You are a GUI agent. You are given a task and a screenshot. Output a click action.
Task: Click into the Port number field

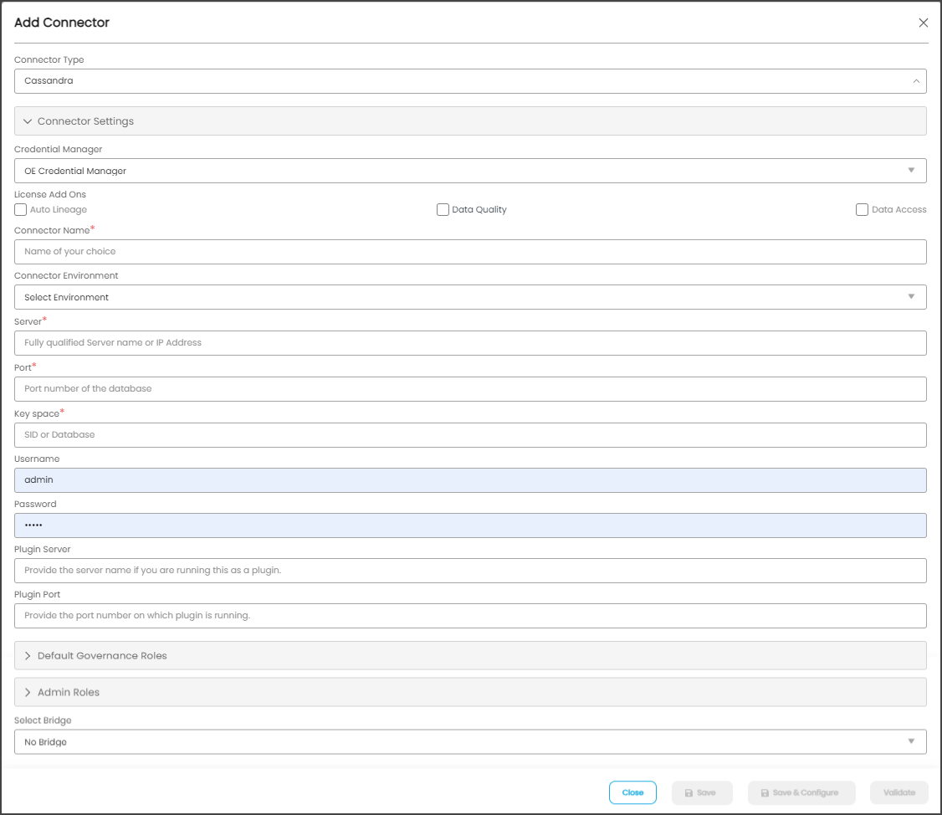470,389
